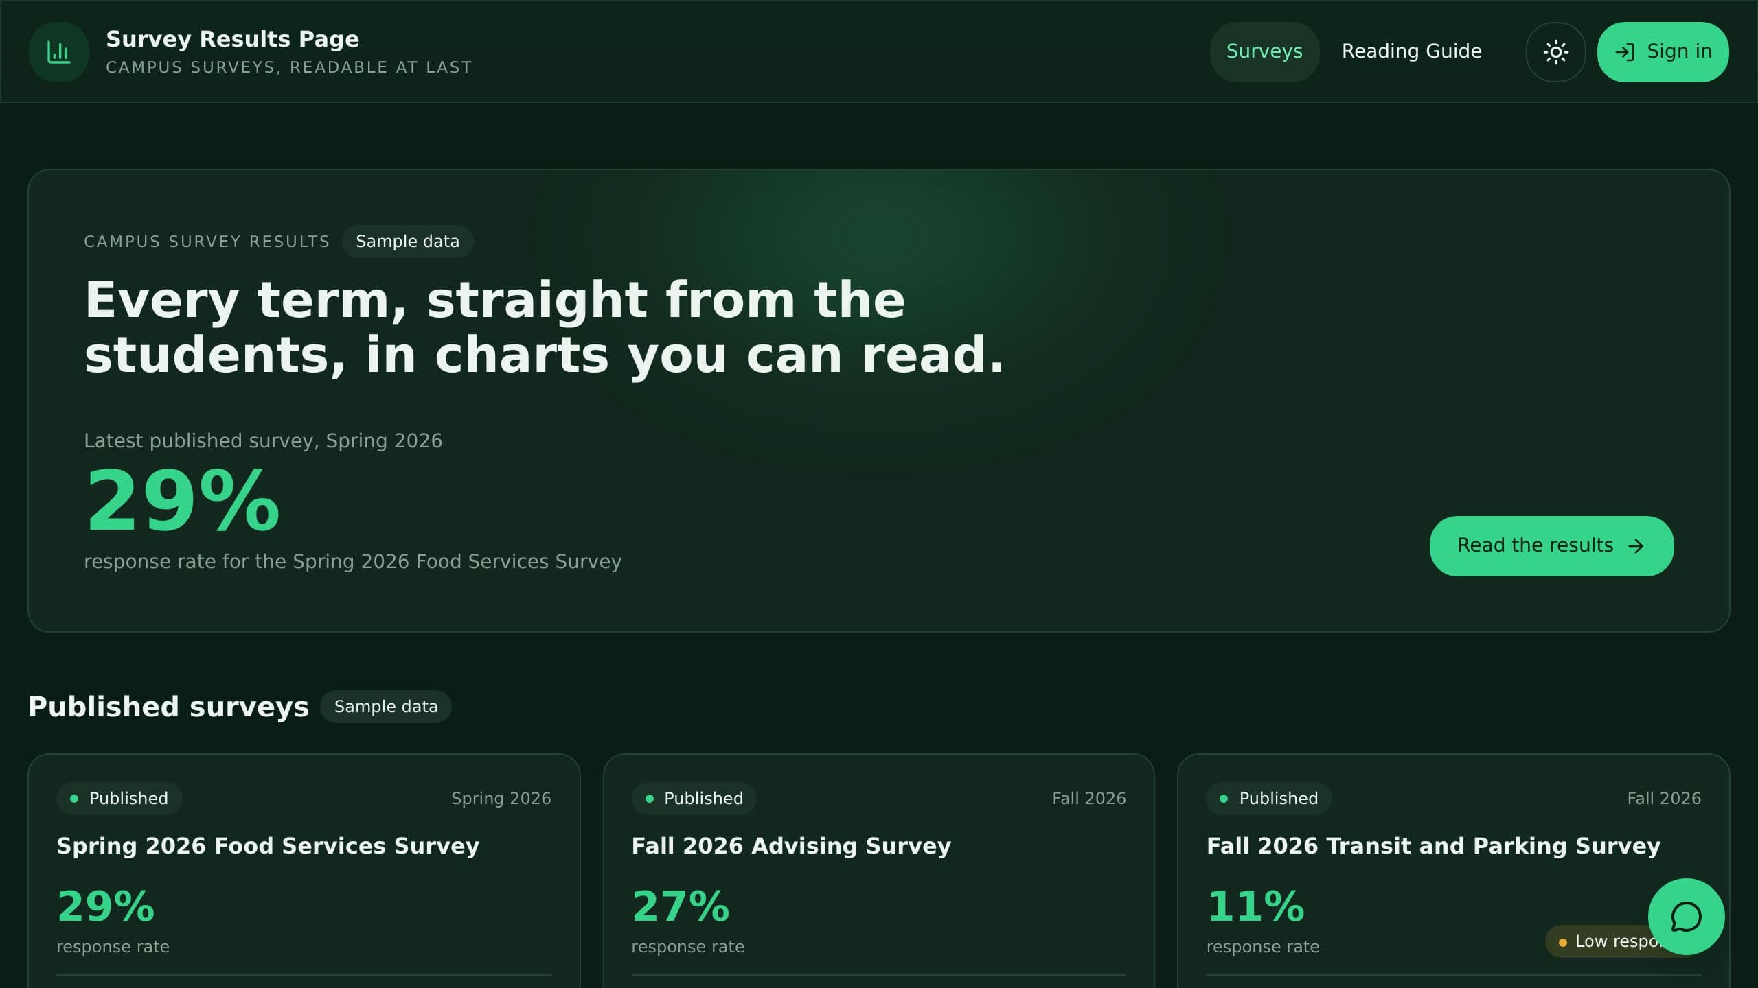Open the Surveys nav tab

click(x=1264, y=52)
